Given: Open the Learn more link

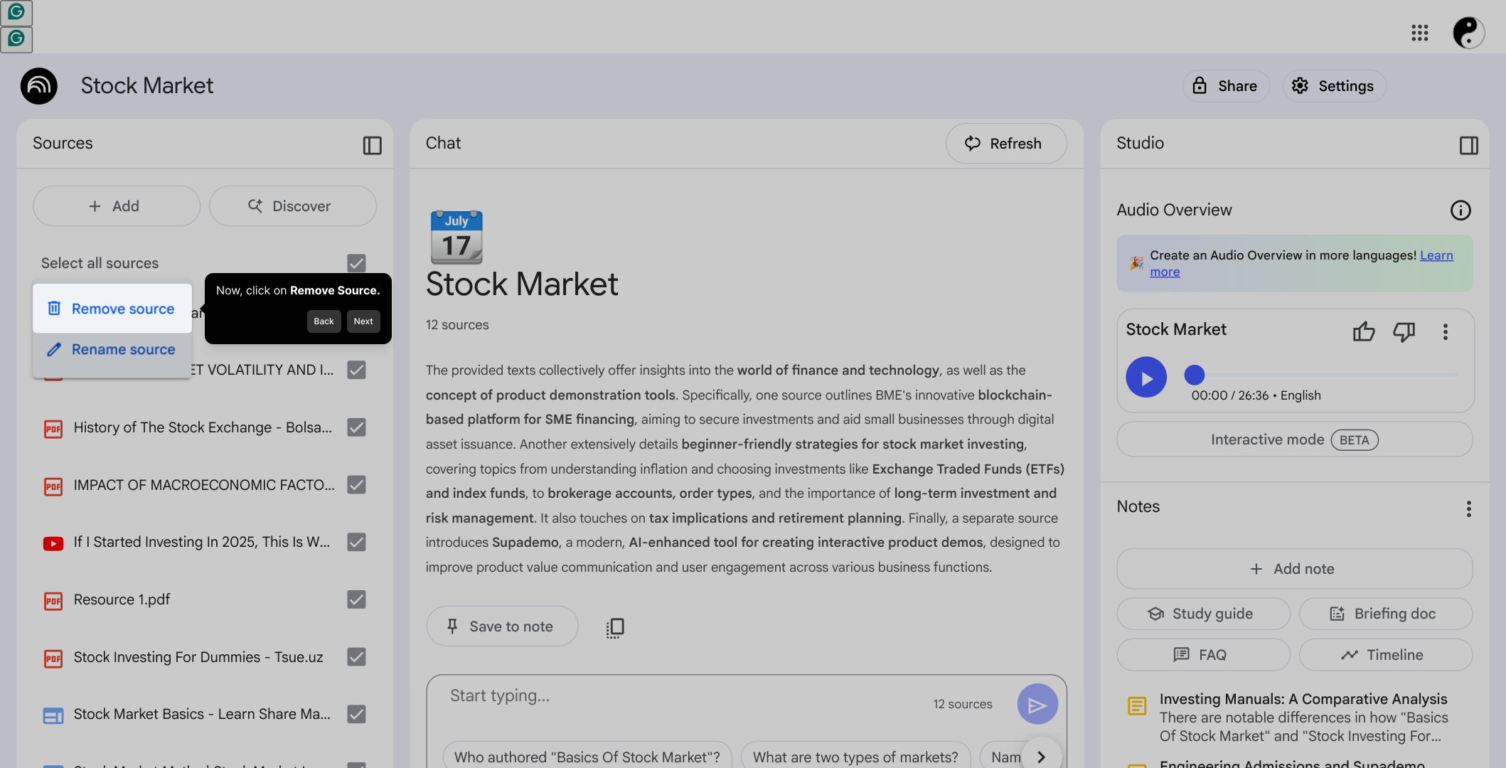Looking at the screenshot, I should tap(1436, 255).
